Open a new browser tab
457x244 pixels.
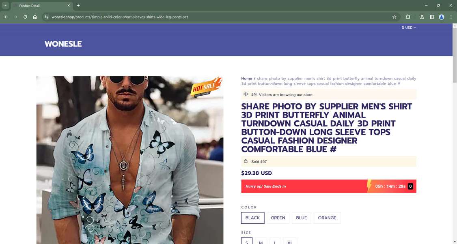78,6
